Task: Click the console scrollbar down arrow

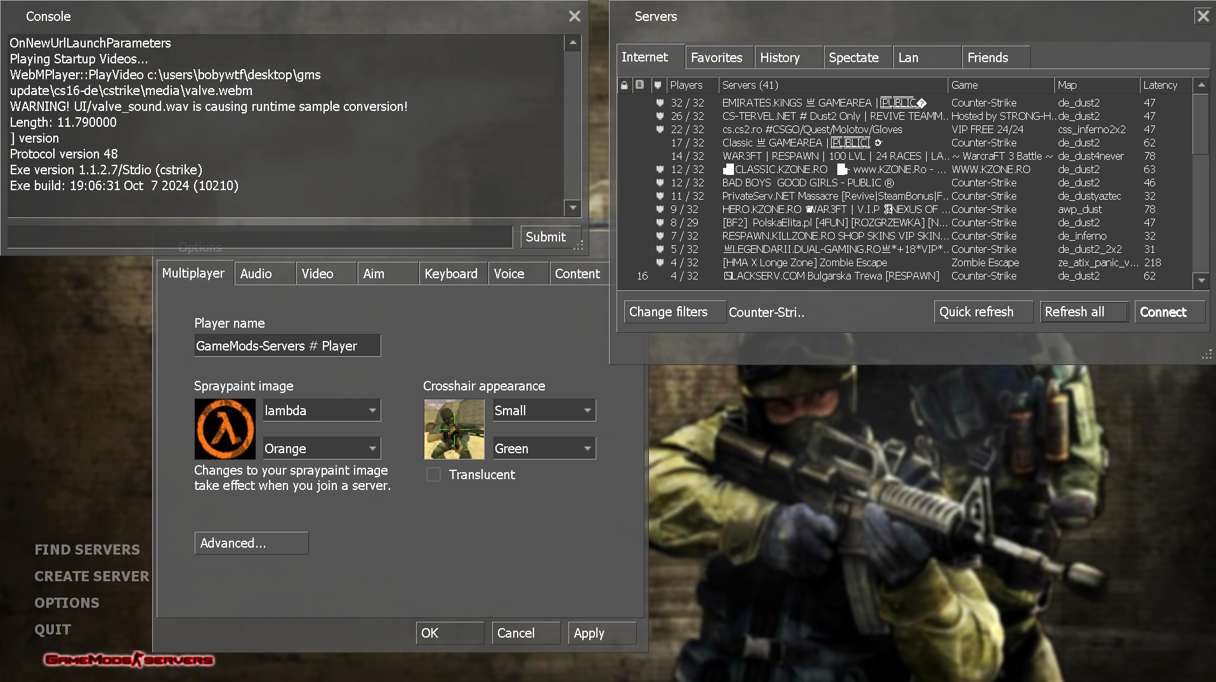Action: tap(573, 208)
